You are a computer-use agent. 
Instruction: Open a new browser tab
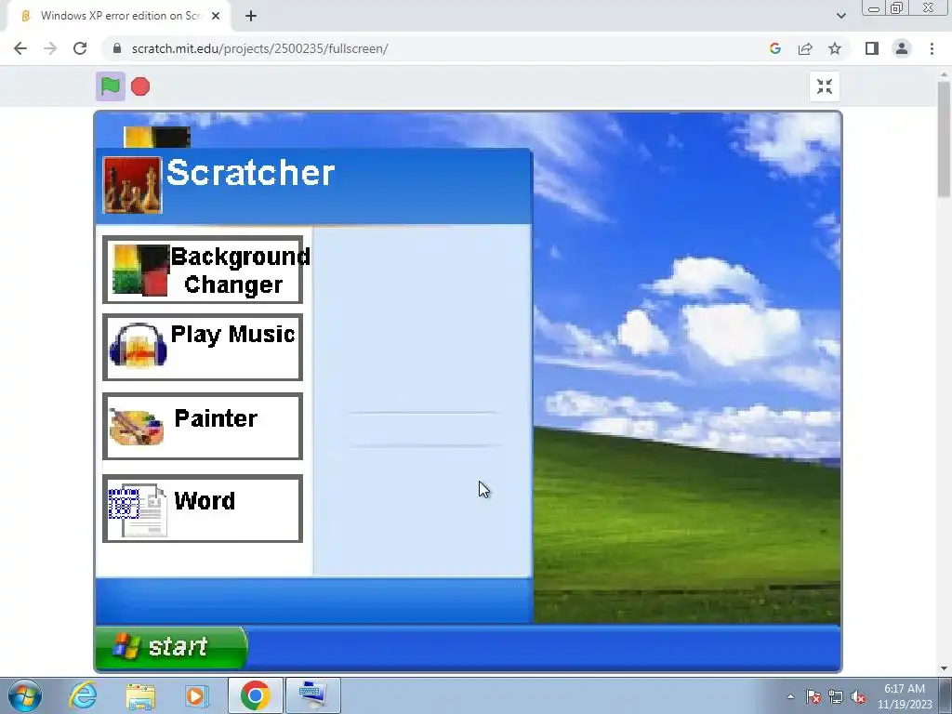click(251, 16)
